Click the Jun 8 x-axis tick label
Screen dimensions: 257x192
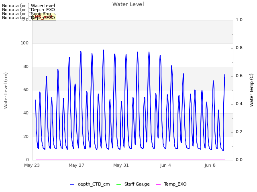(x=210, y=165)
